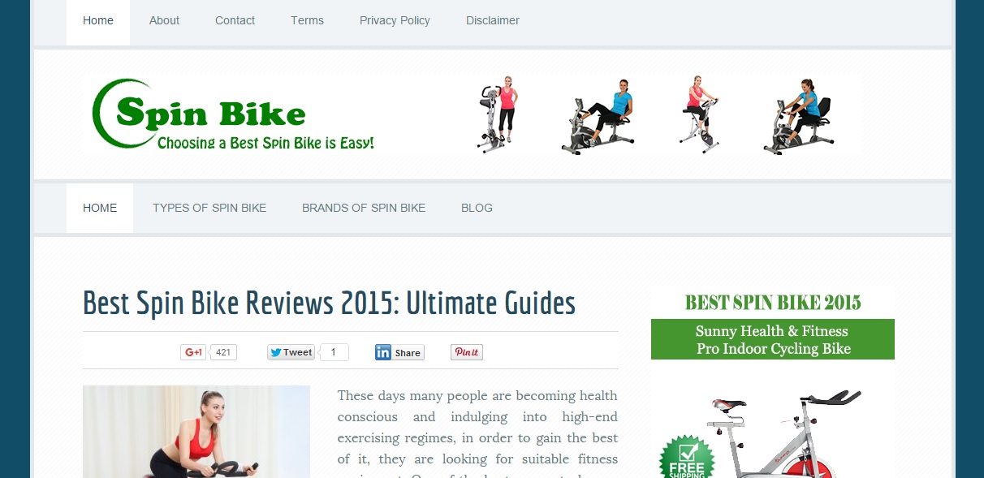This screenshot has height=478, width=984.
Task: Click the woman on spin bike article image
Action: click(196, 432)
